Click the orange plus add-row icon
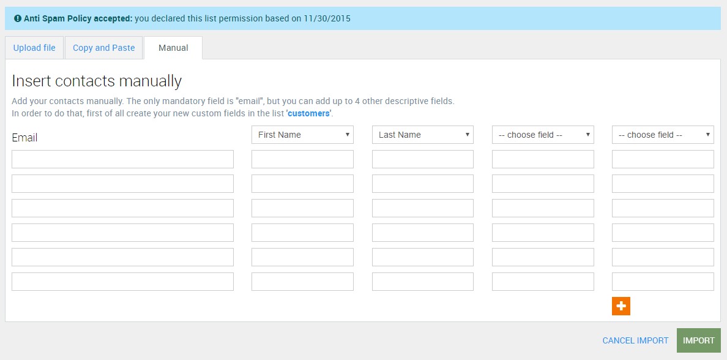The height and width of the screenshot is (360, 727). pos(621,306)
